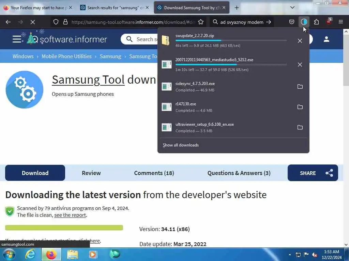349x261 pixels.
Task: Open the software.informer hamburger menu
Action: [17, 39]
